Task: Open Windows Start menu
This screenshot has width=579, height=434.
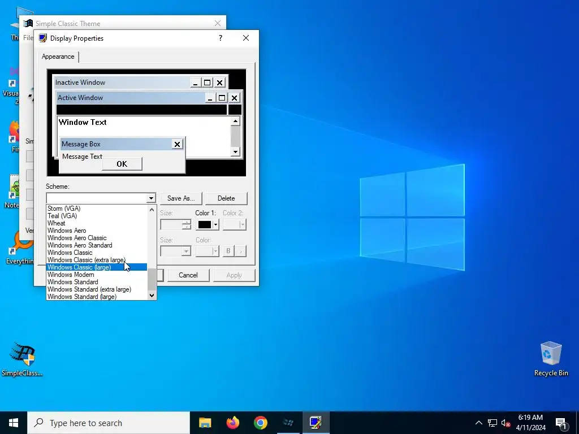Action: coord(14,423)
